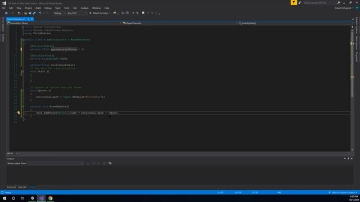Image resolution: width=360 pixels, height=202 pixels.
Task: Click the Save All toolbar icon
Action: [x=34, y=13]
